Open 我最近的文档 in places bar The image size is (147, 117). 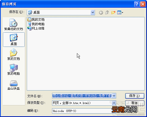(x=14, y=25)
